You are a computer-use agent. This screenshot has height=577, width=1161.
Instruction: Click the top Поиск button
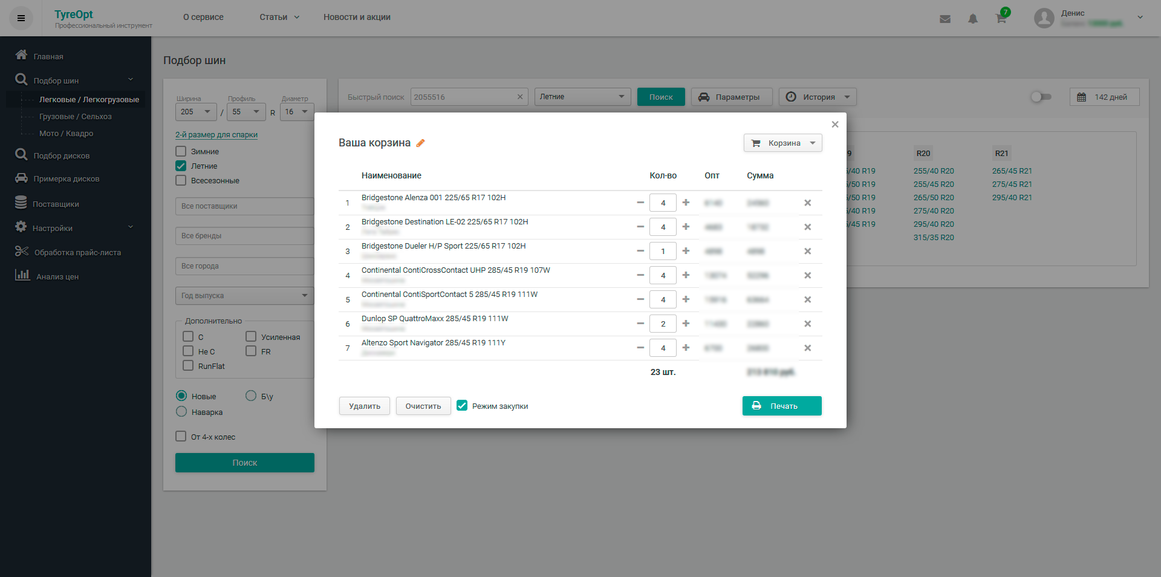click(x=661, y=97)
